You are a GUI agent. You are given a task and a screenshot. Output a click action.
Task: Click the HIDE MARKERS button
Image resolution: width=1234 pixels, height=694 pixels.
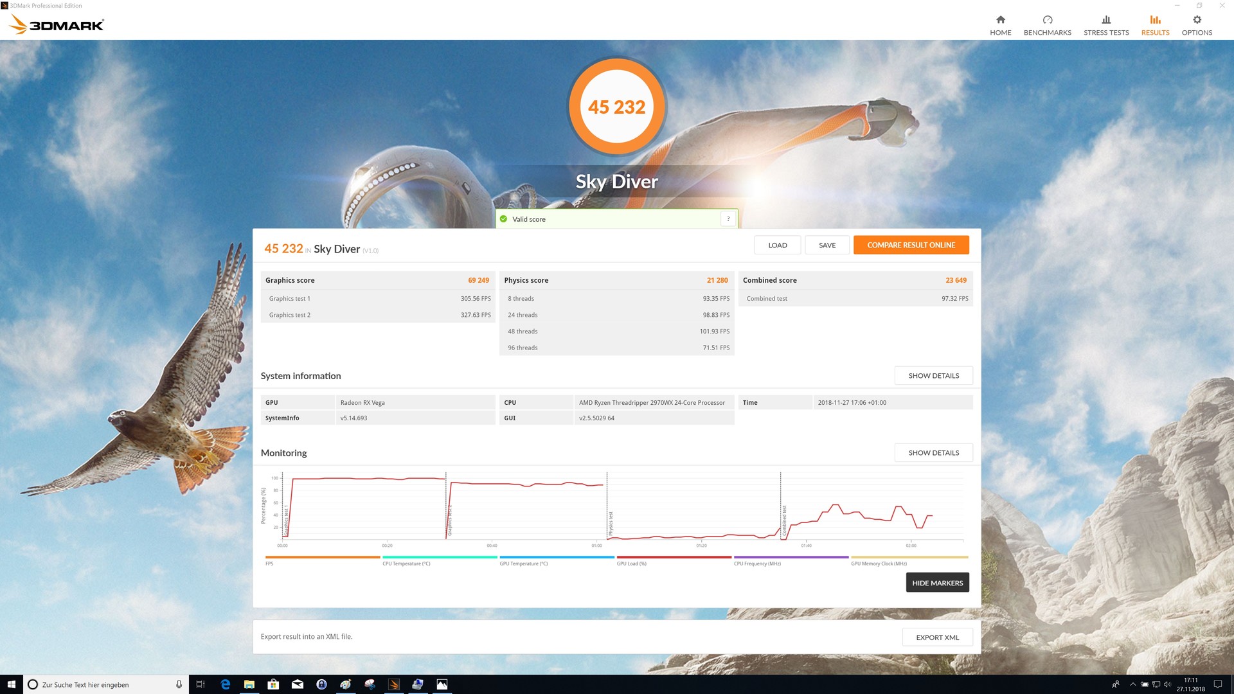click(937, 583)
